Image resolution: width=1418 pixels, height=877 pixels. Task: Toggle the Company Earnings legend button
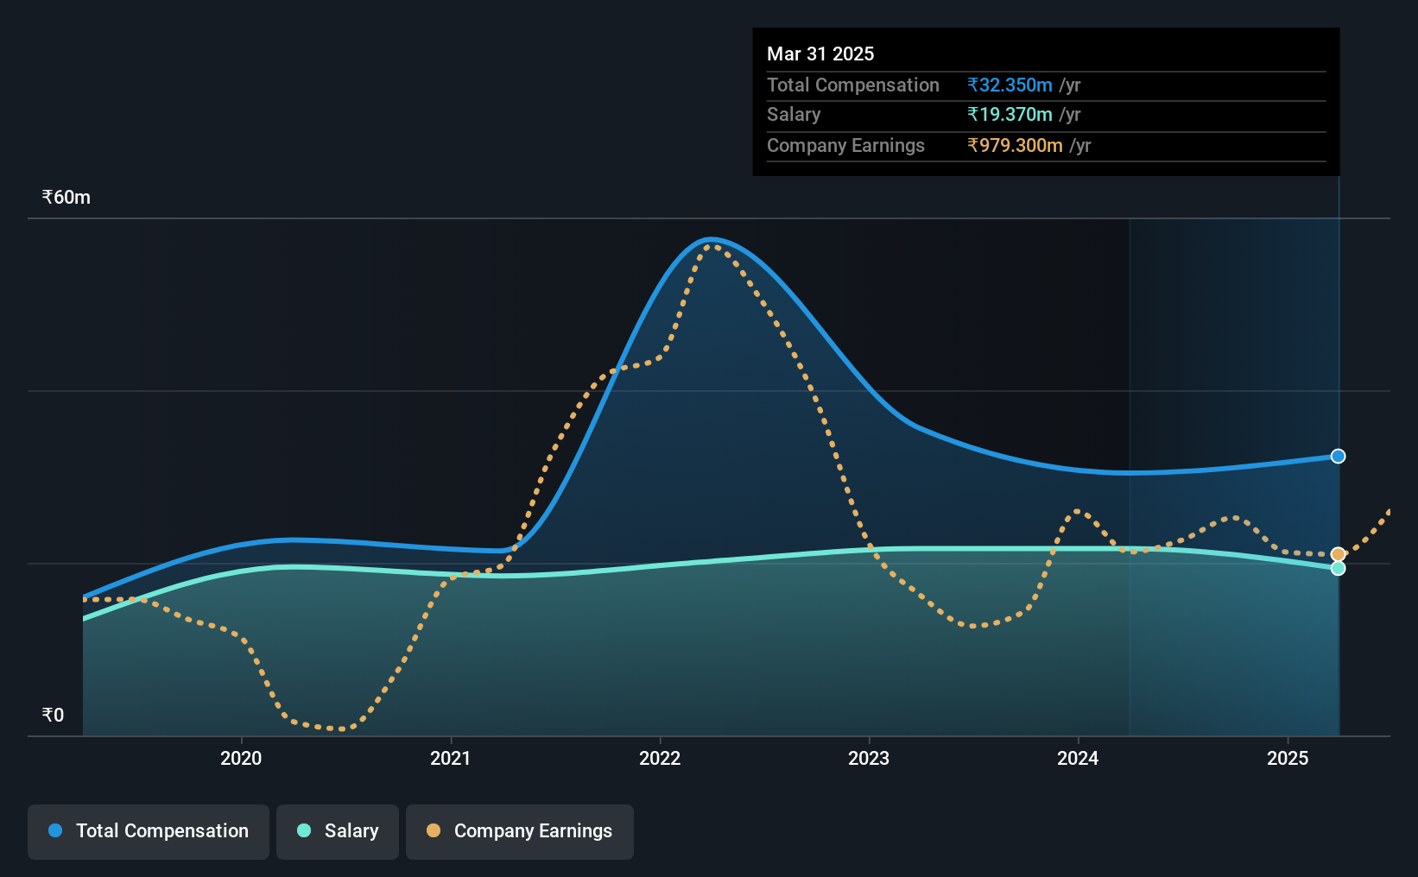(x=520, y=831)
